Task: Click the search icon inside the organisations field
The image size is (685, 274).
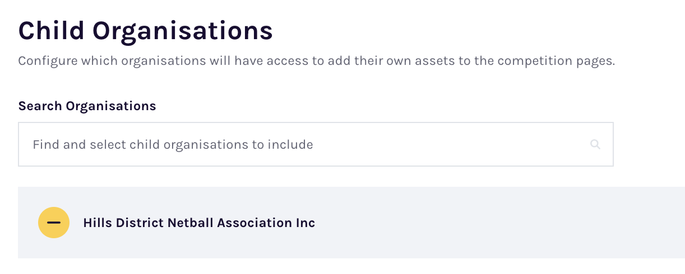Action: [x=595, y=145]
